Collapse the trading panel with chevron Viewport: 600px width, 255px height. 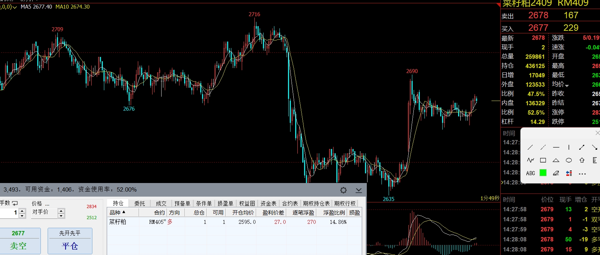(359, 190)
